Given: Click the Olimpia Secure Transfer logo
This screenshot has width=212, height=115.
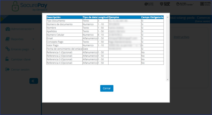Looking at the screenshot, I should point(185,4).
